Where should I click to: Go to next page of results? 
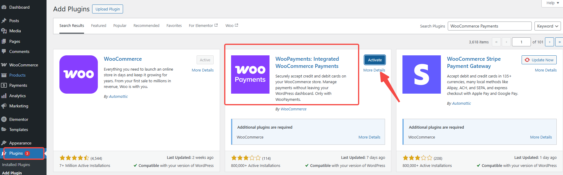tap(549, 42)
